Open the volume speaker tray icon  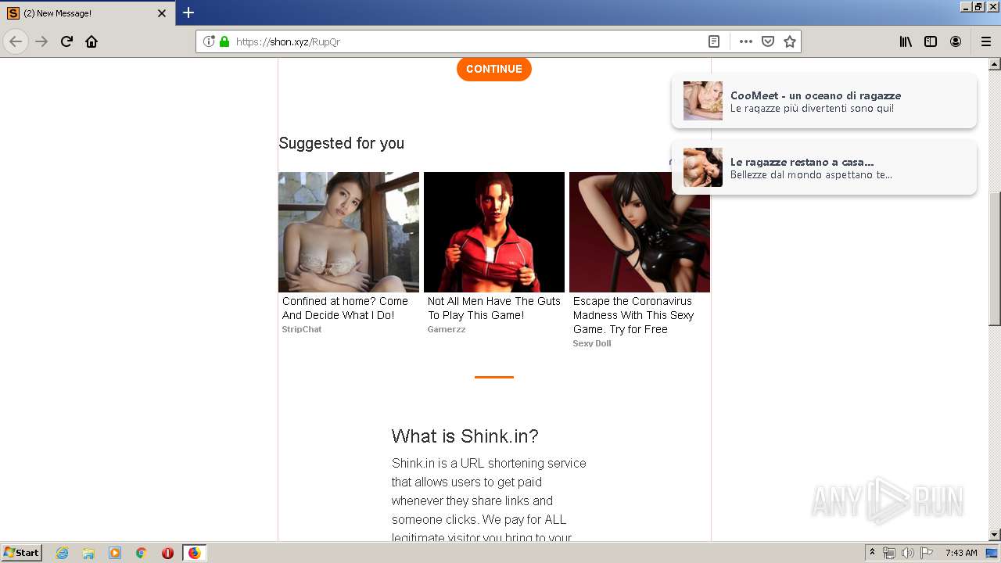[x=908, y=553]
